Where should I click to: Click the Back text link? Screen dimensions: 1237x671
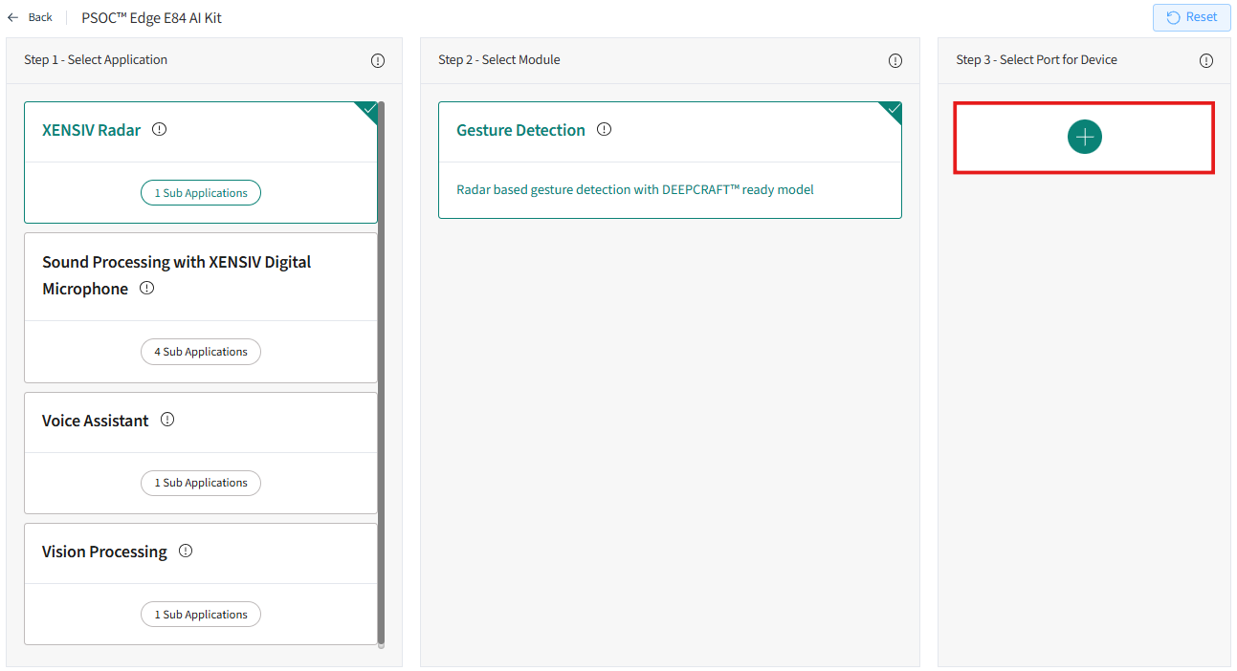(x=40, y=17)
